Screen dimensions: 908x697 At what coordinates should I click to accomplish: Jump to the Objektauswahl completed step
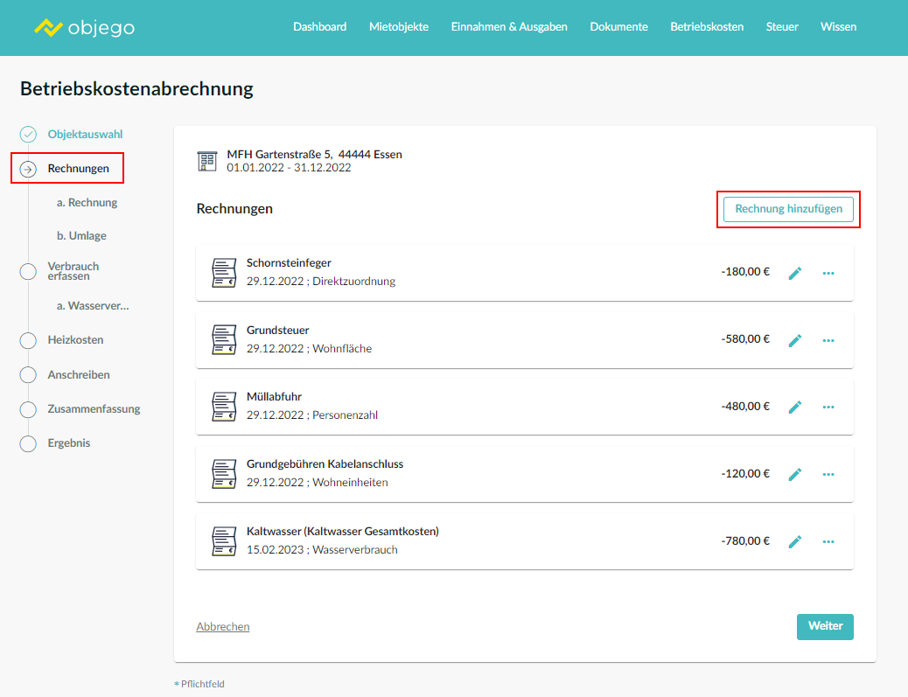tap(84, 135)
